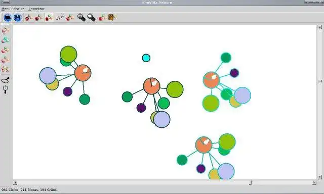Click the orange nucleus of the bottom-right biota

(x=204, y=144)
